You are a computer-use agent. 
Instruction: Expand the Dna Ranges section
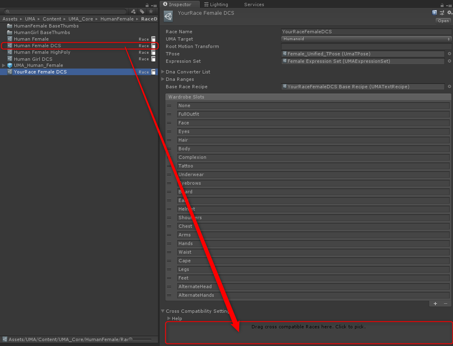pos(162,79)
